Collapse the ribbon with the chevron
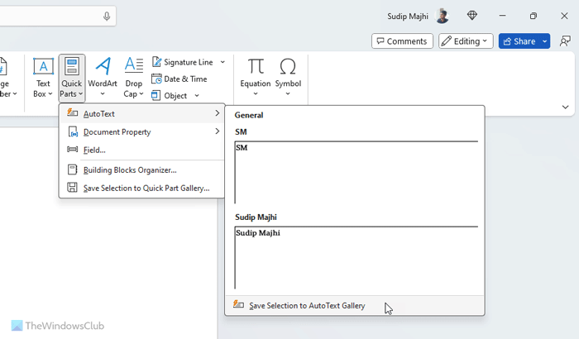 tap(566, 107)
